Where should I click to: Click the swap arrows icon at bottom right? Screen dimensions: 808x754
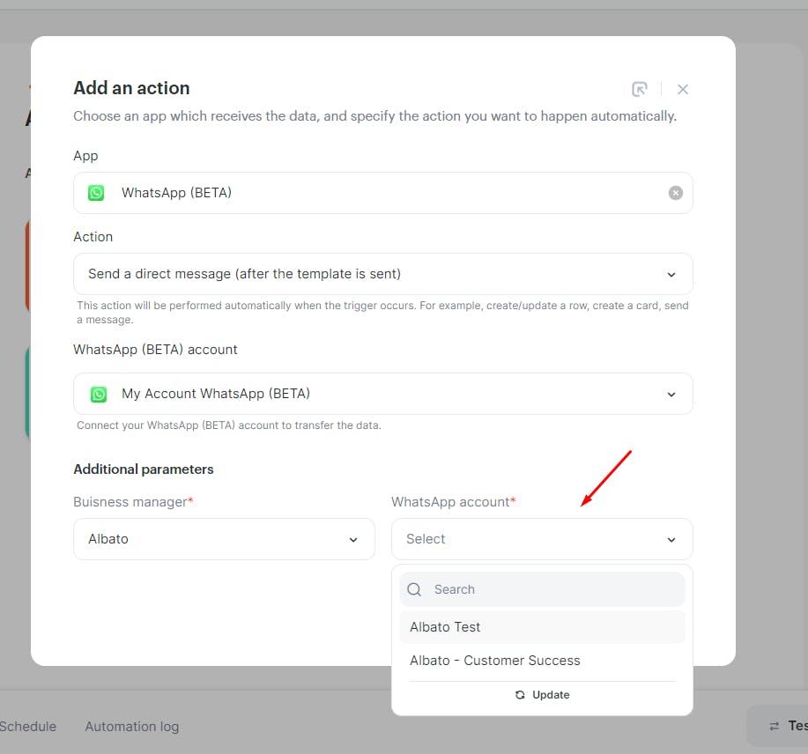pyautogui.click(x=774, y=726)
